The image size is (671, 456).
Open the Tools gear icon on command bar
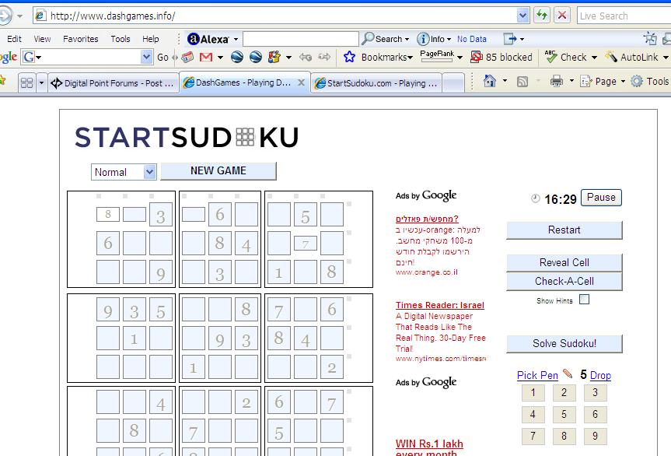click(637, 81)
